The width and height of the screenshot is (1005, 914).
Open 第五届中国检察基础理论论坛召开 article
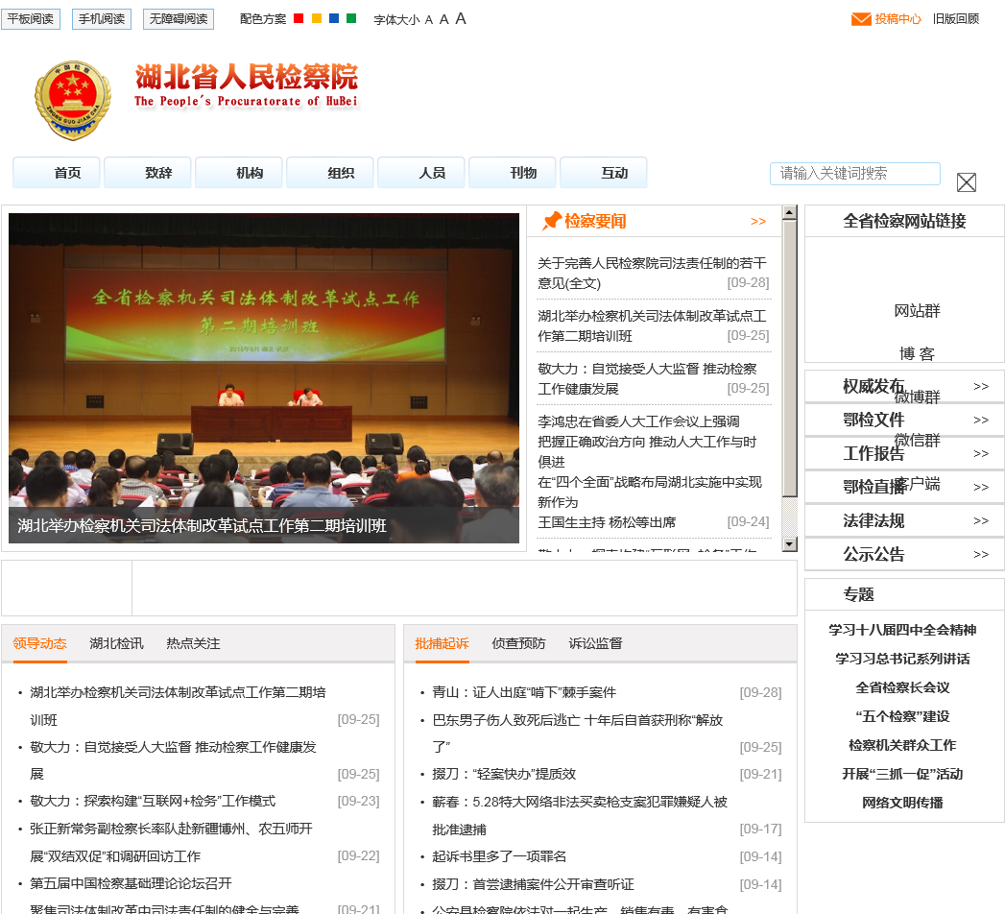pos(131,883)
